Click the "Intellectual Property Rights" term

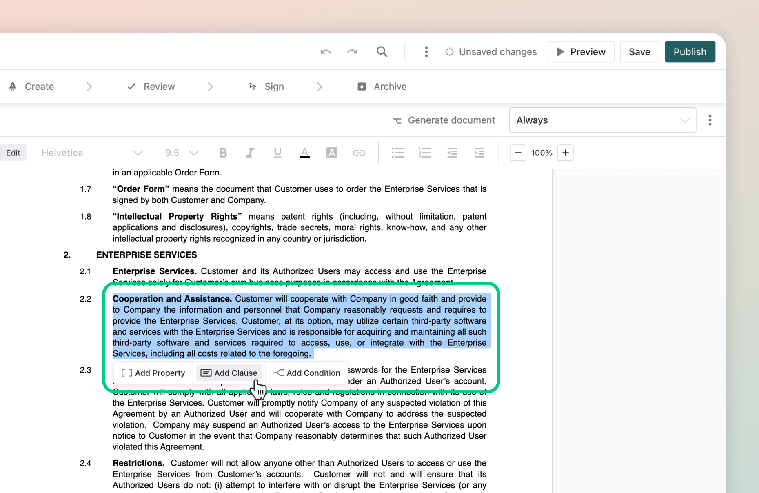[x=177, y=216]
